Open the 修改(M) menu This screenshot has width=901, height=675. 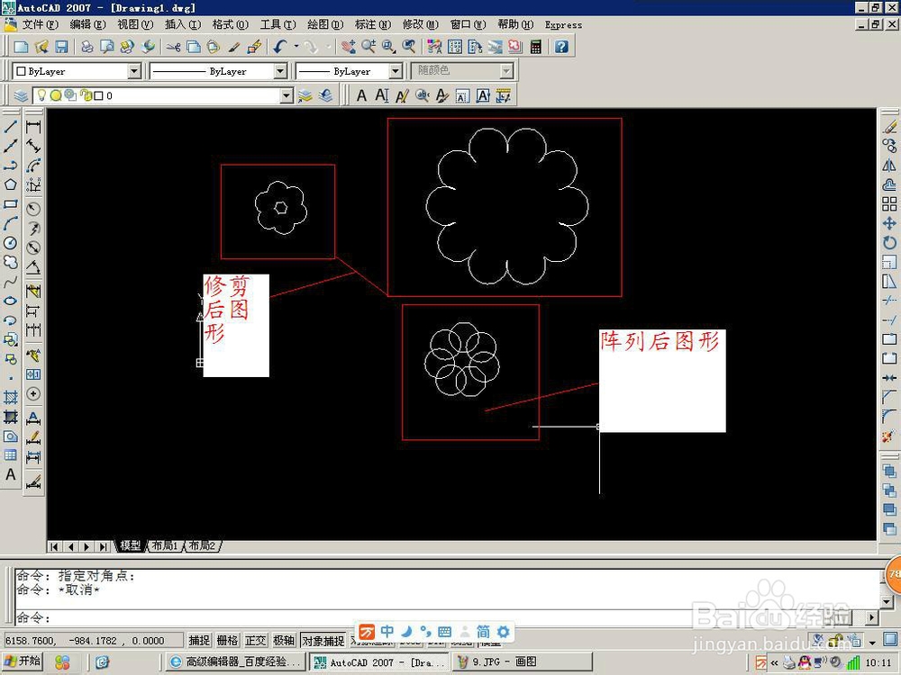[x=420, y=24]
